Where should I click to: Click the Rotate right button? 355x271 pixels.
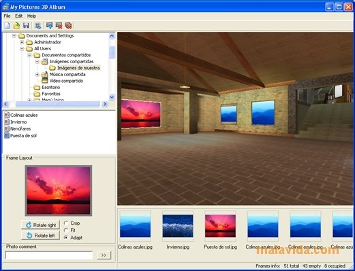(41, 225)
